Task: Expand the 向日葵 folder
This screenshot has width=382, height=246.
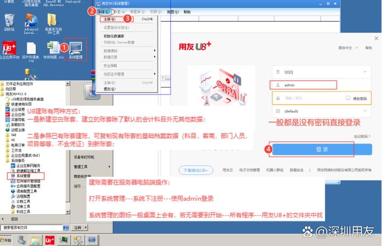Action: click(x=9, y=89)
